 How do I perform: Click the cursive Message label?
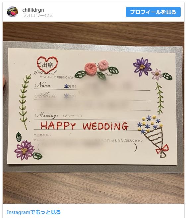point(47,115)
